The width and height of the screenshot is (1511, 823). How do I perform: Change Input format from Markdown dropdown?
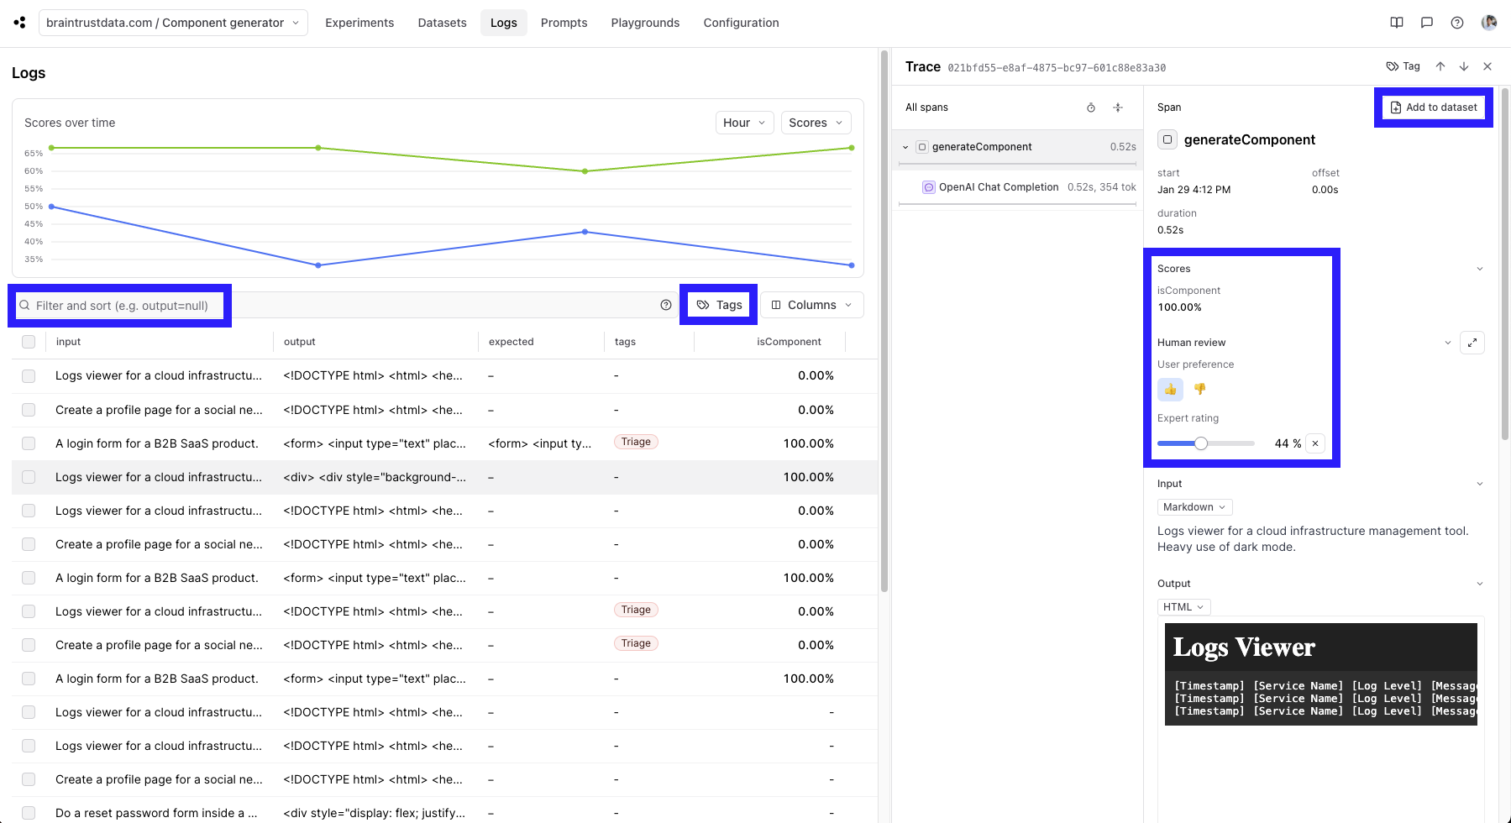tap(1194, 506)
